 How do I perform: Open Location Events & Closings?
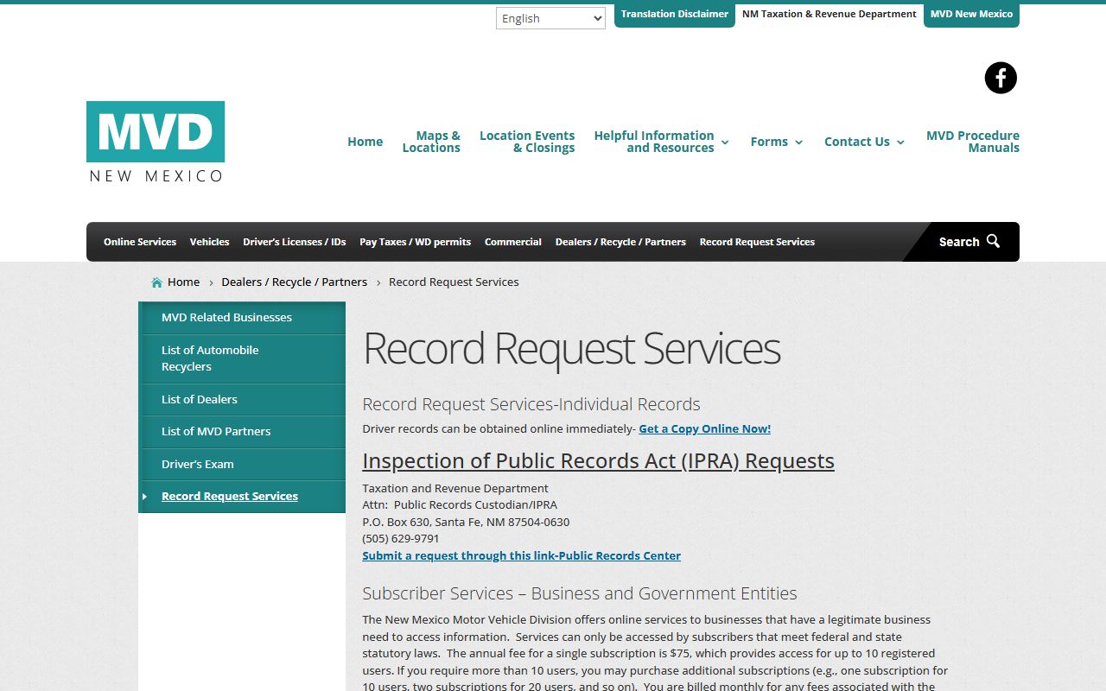tap(527, 142)
